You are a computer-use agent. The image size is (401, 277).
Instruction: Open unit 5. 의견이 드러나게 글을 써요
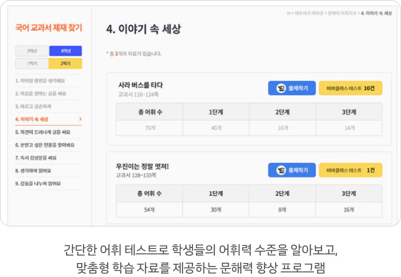pyautogui.click(x=42, y=132)
